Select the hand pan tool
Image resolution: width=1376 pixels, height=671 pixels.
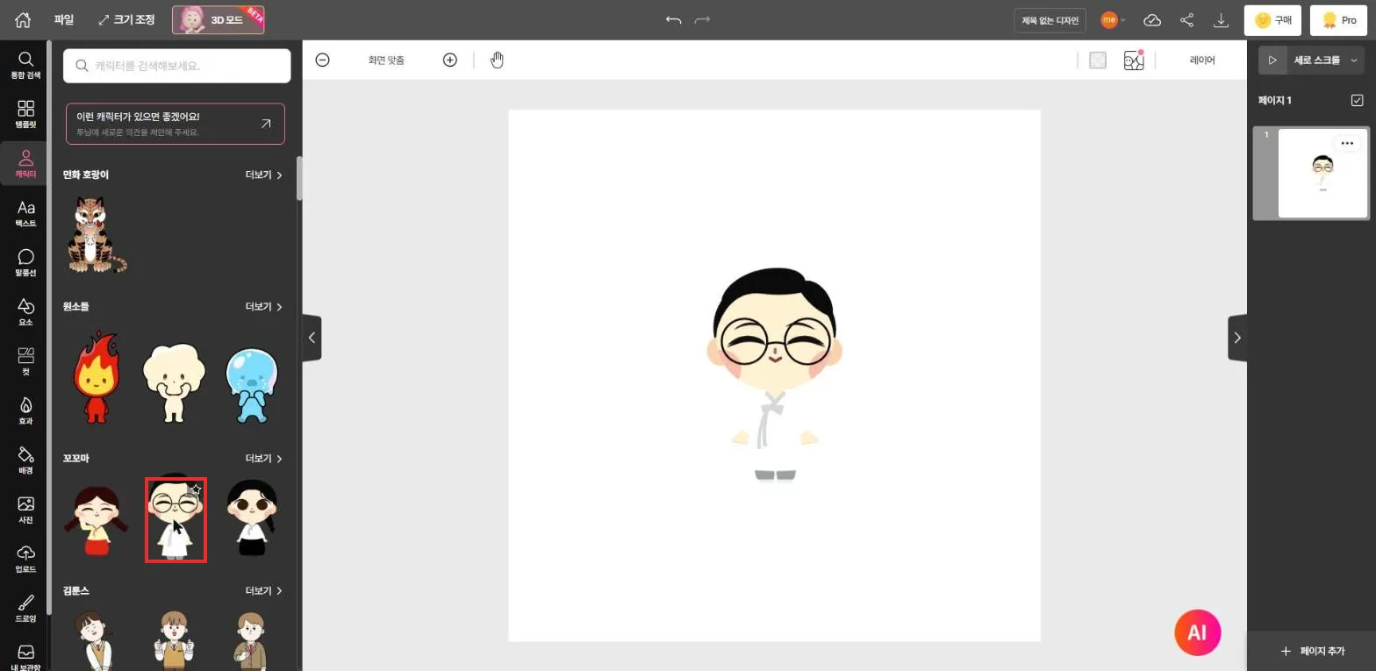pyautogui.click(x=498, y=60)
